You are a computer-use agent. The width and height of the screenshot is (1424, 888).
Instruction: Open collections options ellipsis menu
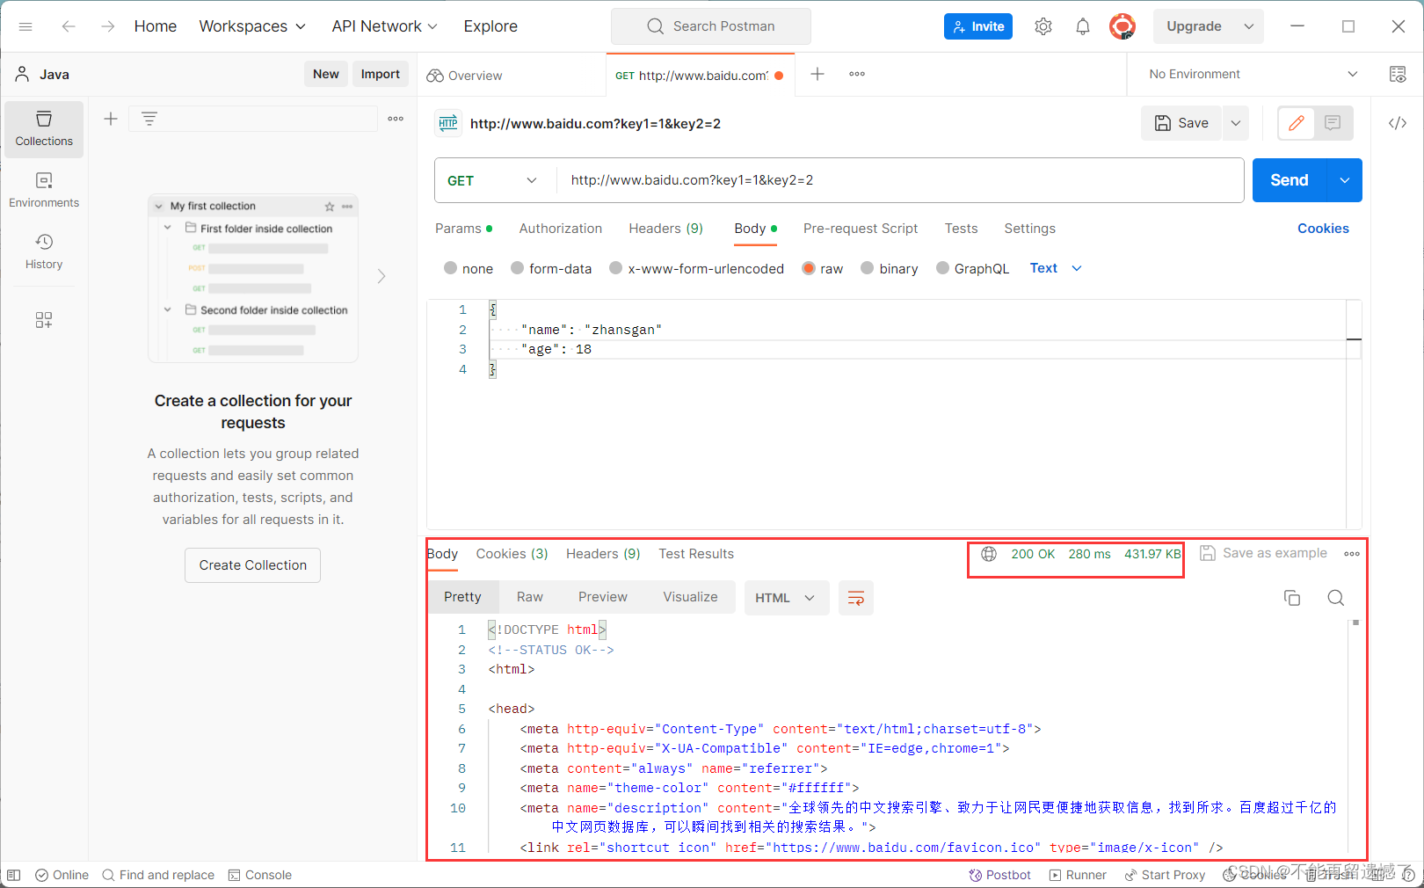point(396,119)
